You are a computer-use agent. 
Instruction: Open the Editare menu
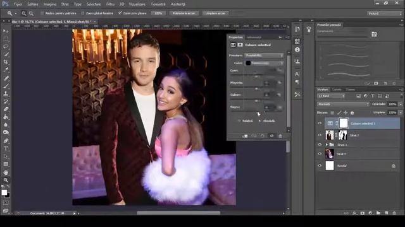(33, 4)
